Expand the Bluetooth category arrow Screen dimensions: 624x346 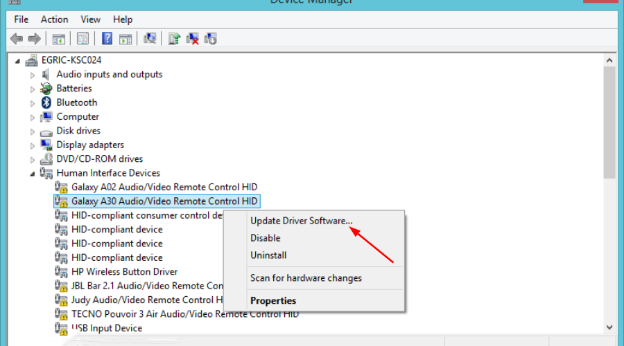(33, 103)
